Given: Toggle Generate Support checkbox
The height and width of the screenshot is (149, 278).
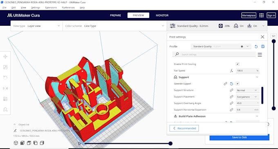Looking at the screenshot, I should point(238,84).
